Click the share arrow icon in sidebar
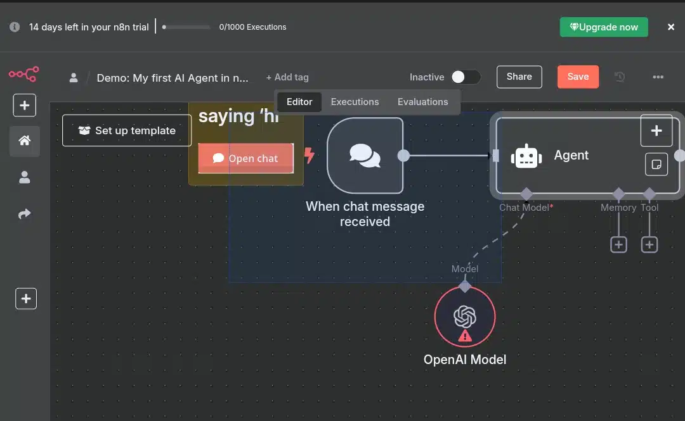 pyautogui.click(x=25, y=213)
